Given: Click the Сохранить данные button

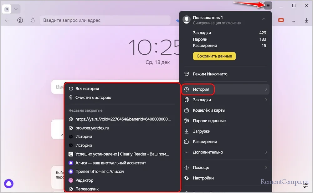Looking at the screenshot, I should pos(214,56).
